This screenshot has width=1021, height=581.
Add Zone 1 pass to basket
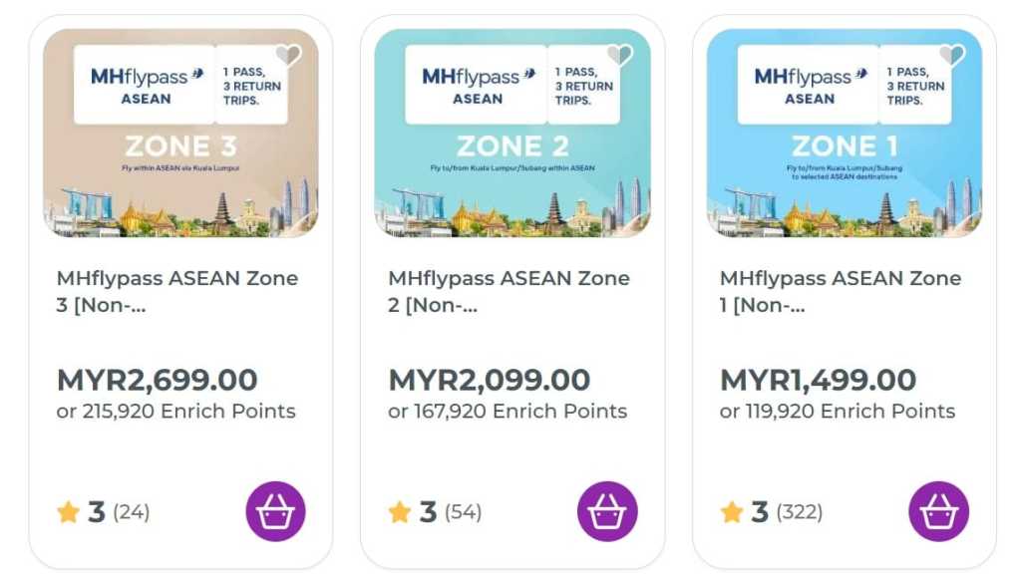(938, 511)
